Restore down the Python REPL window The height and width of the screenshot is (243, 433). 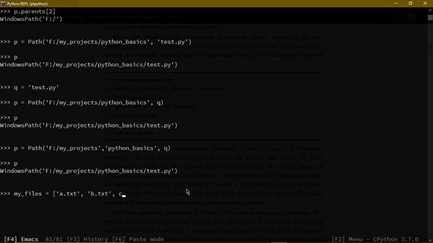point(411,3)
